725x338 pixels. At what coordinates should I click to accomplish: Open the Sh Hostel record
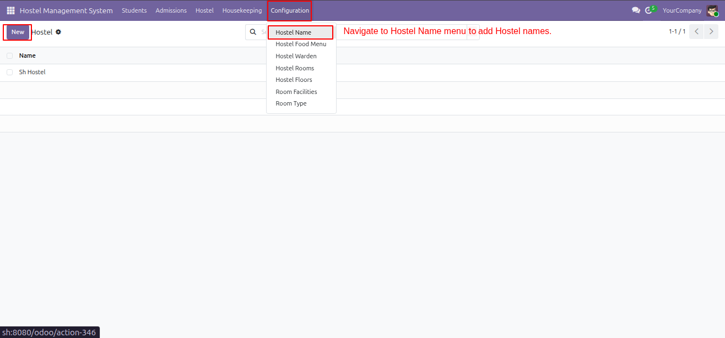point(32,72)
